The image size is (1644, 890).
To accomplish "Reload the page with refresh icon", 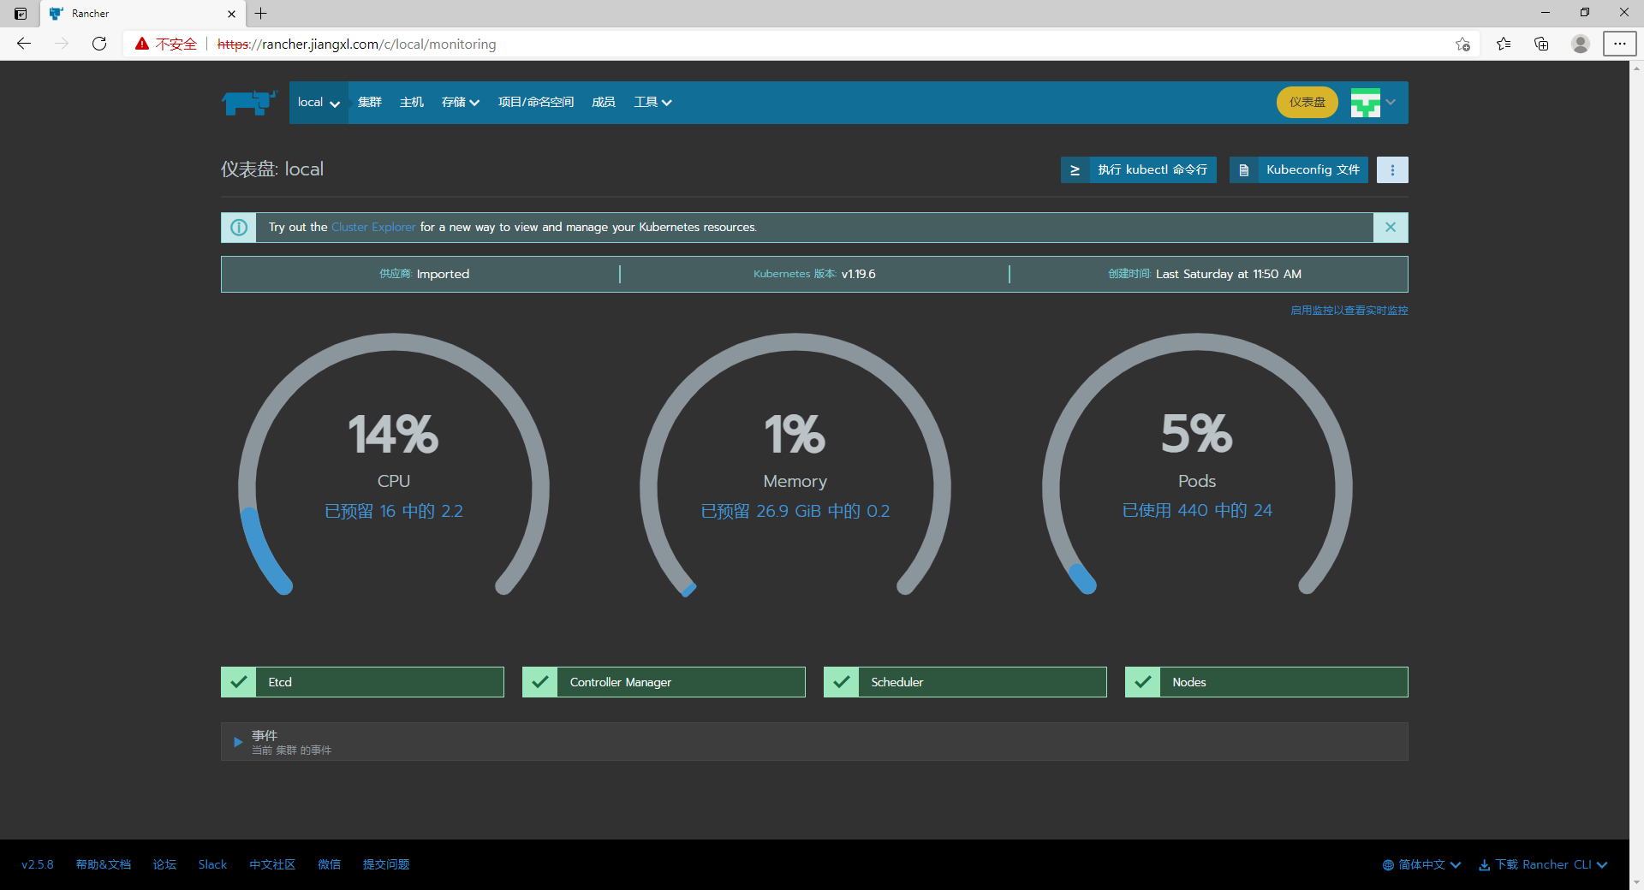I will click(x=99, y=44).
